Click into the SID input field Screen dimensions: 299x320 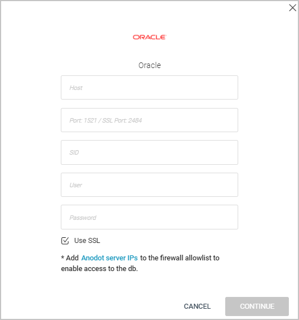[149, 152]
